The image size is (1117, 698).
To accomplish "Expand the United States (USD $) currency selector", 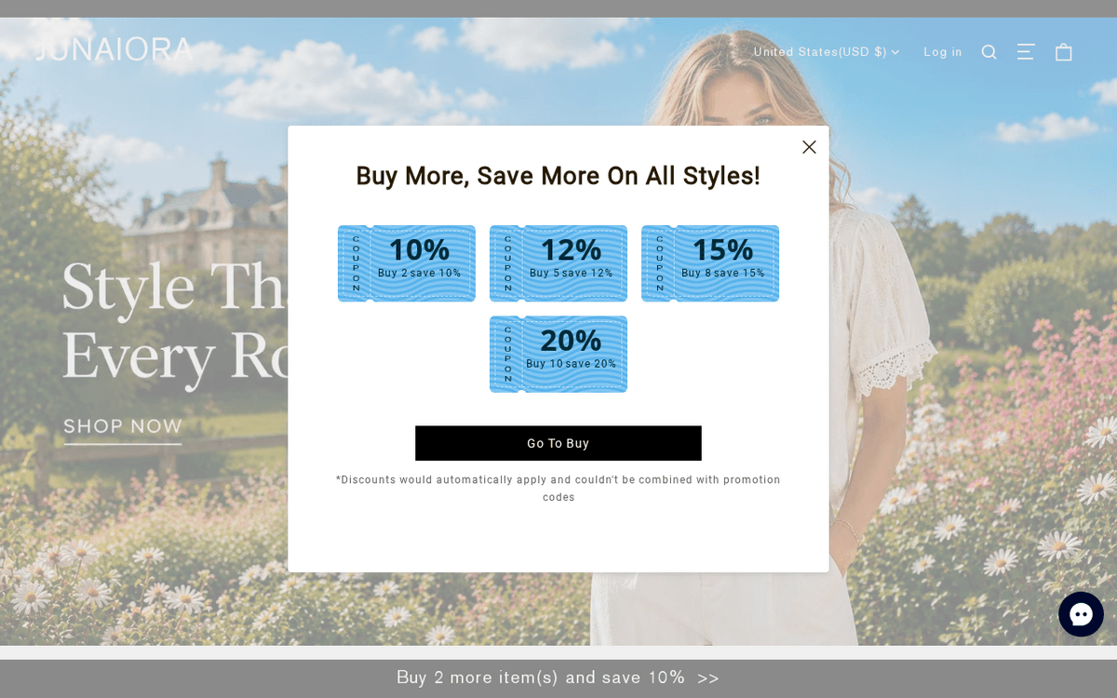I will pos(827,52).
